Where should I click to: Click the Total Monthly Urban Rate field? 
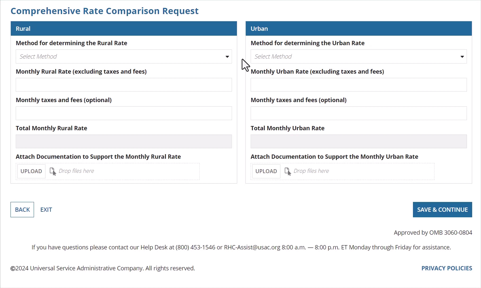359,141
